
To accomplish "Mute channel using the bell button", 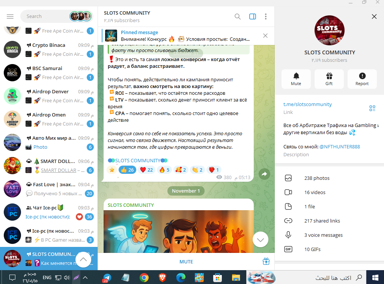I will (296, 79).
